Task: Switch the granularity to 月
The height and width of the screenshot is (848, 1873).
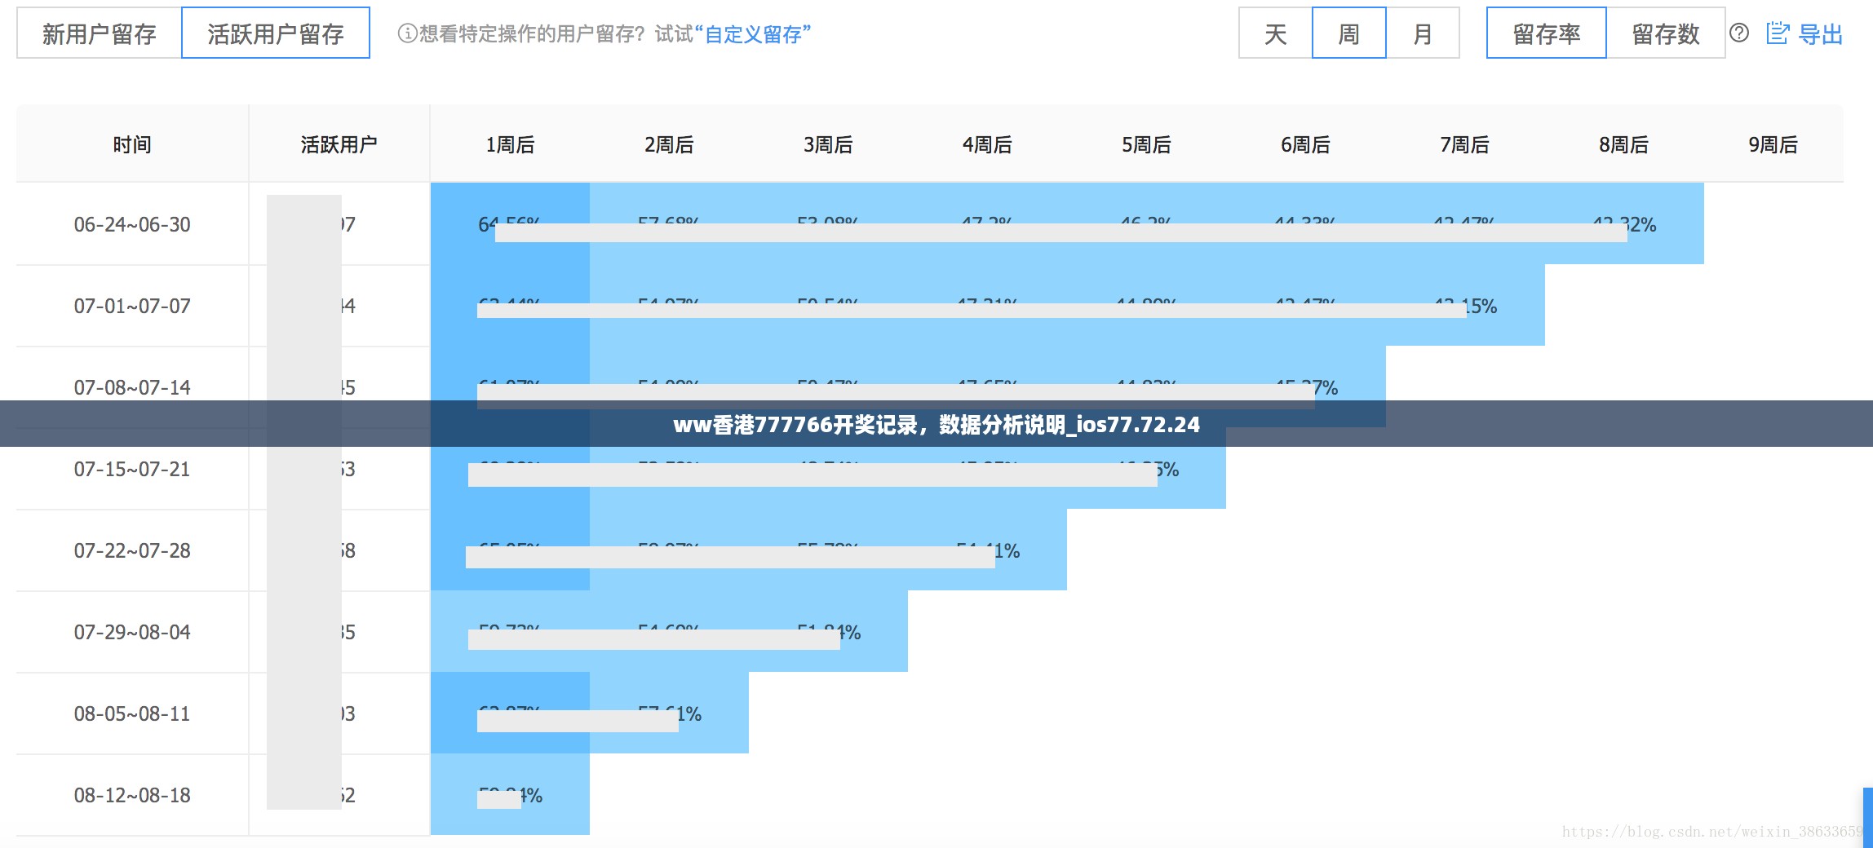Action: (x=1422, y=33)
